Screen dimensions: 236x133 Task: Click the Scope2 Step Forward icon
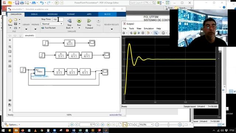[x=139, y=33]
